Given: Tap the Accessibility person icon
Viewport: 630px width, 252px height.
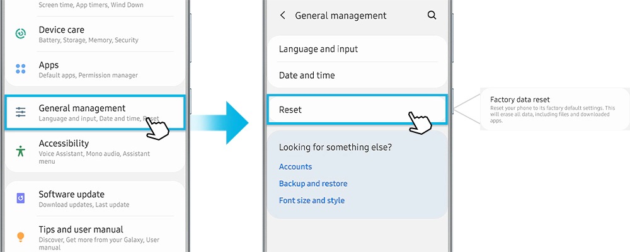Looking at the screenshot, I should coord(21,151).
